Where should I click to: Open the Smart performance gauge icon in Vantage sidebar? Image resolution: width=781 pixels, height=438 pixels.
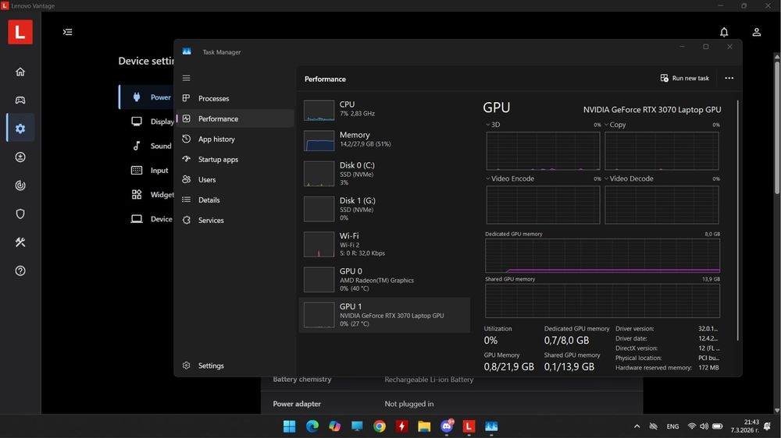click(20, 185)
